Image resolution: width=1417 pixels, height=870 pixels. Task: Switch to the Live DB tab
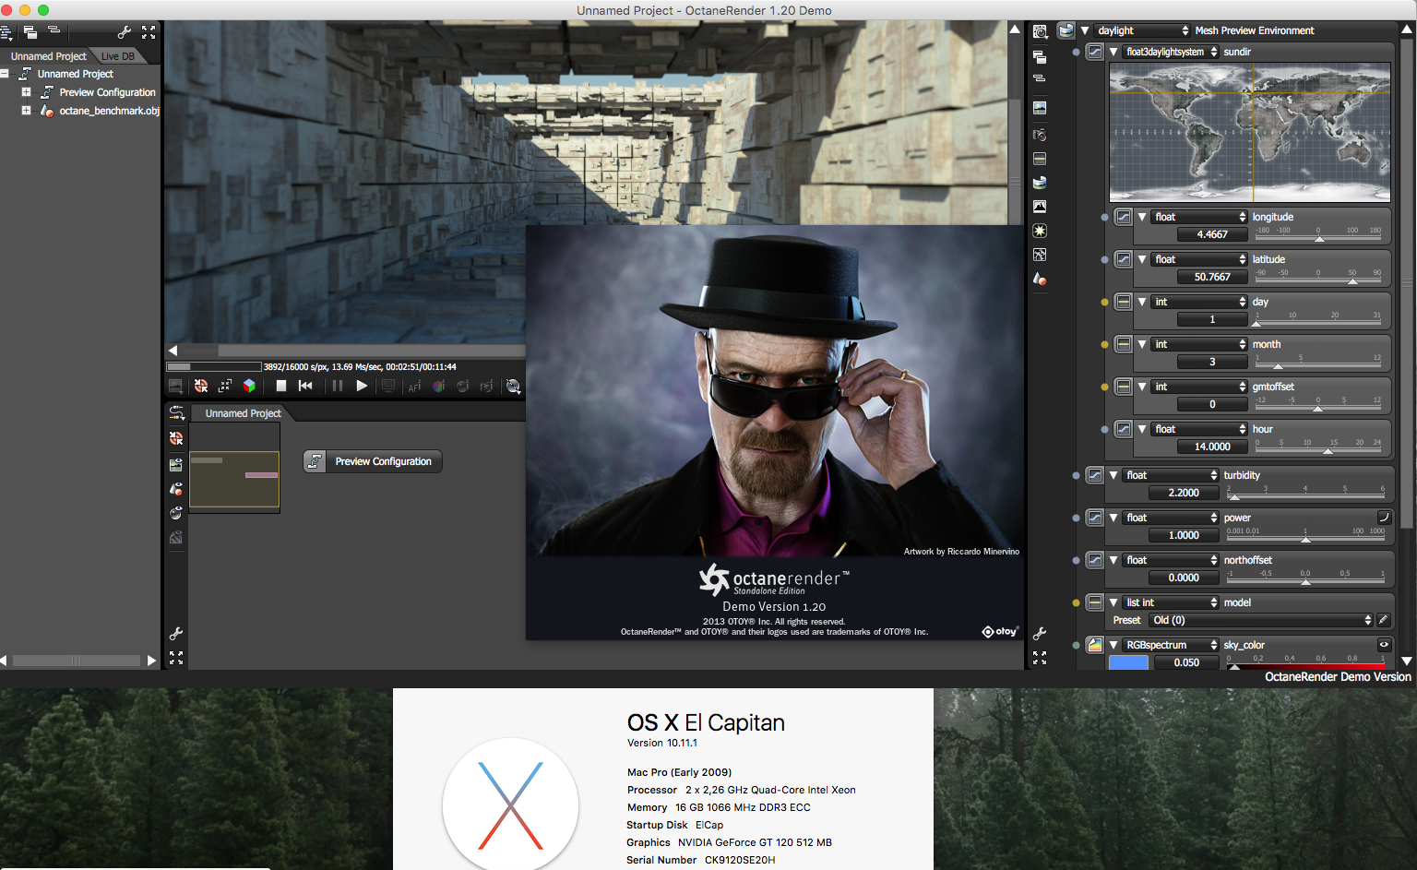click(x=118, y=56)
